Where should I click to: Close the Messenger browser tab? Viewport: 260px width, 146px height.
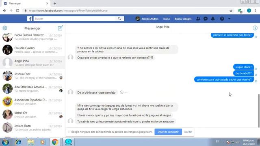(x=47, y=4)
